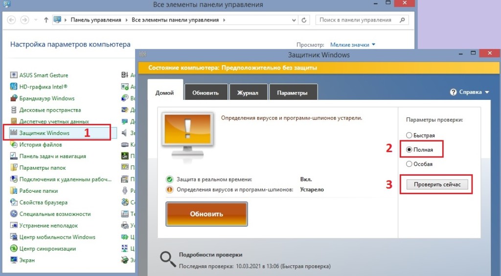
Task: Click Проверить сейчас button
Action: click(x=437, y=184)
